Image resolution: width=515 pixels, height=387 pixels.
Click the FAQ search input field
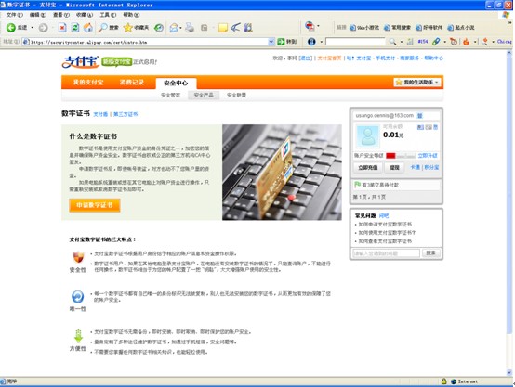[386, 253]
